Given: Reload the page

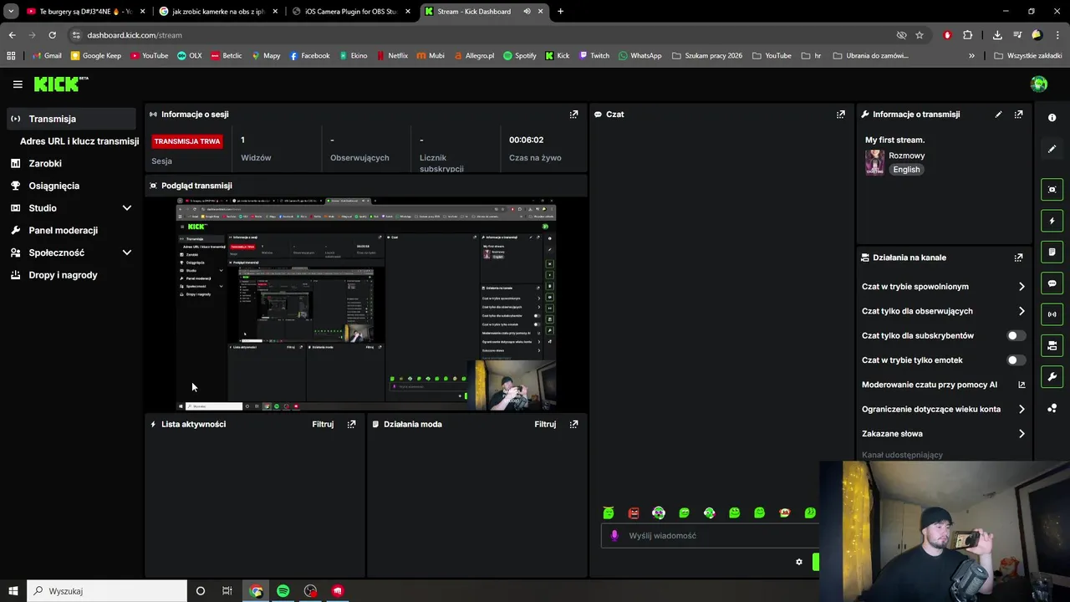Looking at the screenshot, I should 52,35.
